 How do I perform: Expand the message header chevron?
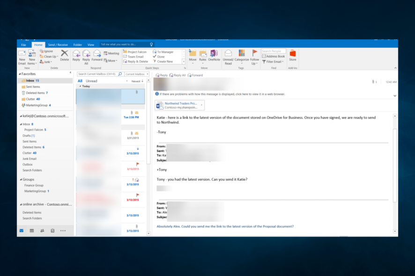[x=394, y=96]
